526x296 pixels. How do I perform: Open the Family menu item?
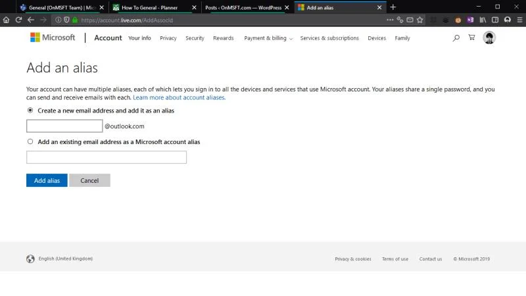click(402, 38)
